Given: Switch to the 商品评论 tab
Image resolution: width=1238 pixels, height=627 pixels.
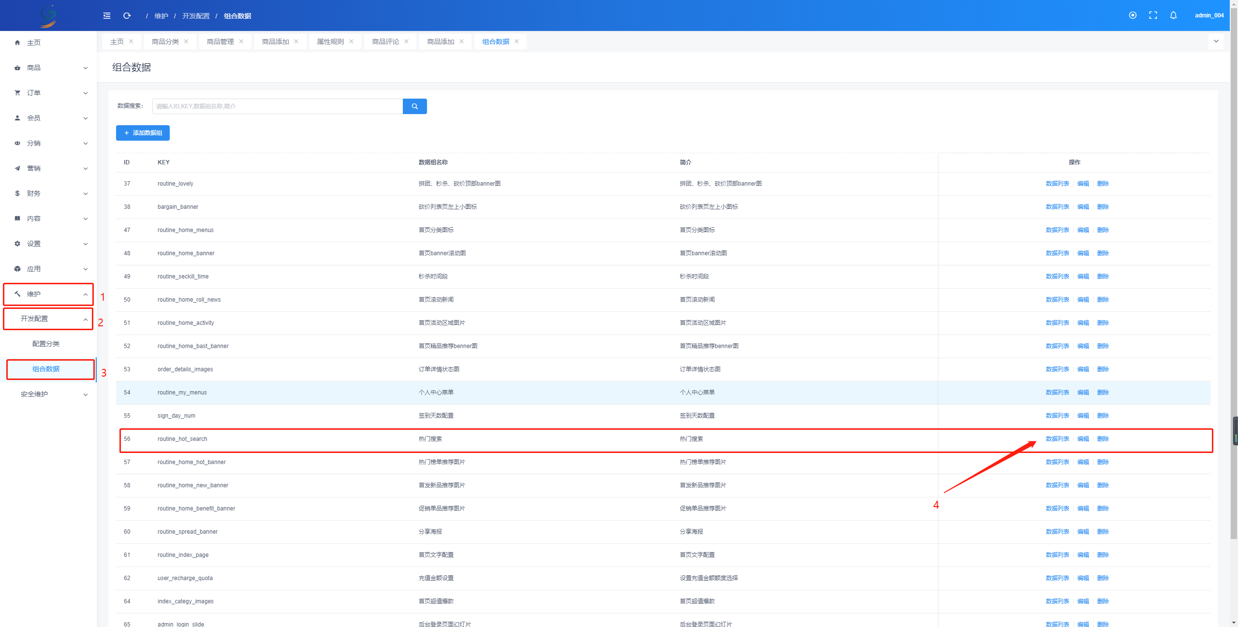Looking at the screenshot, I should click(385, 42).
